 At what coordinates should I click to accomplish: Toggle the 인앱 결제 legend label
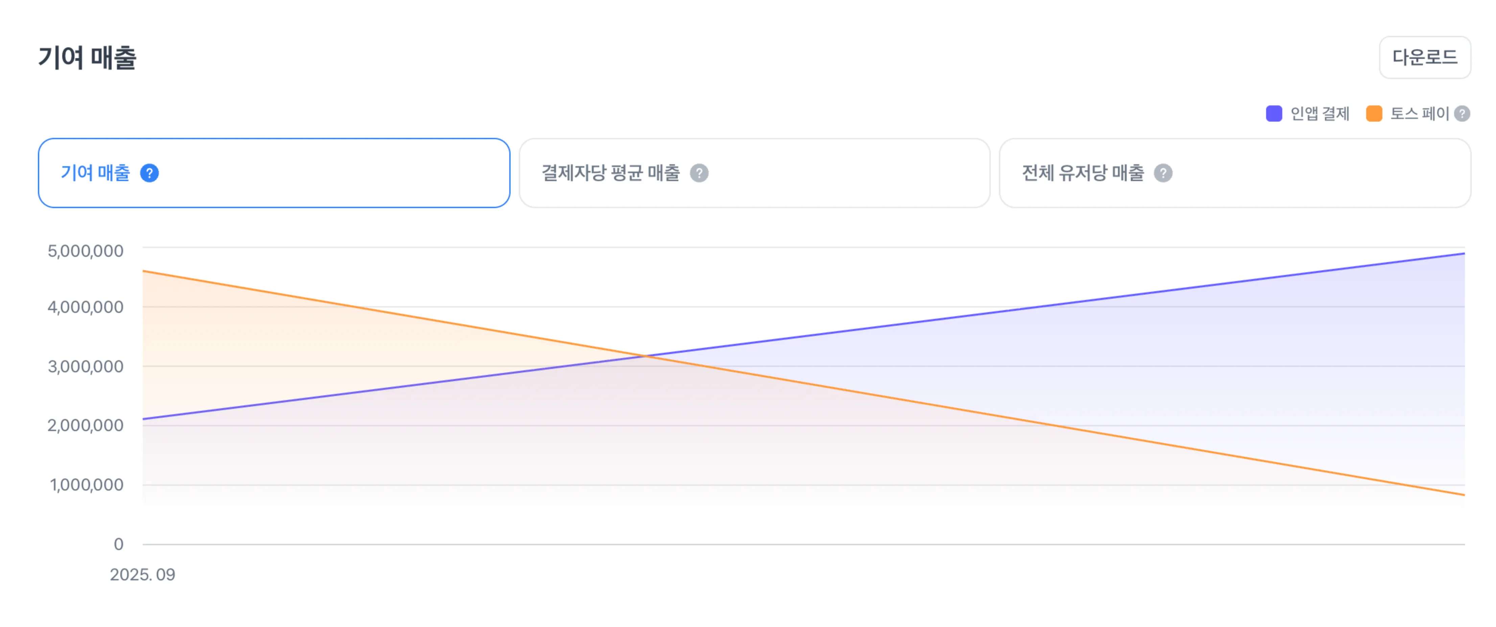coord(1319,114)
